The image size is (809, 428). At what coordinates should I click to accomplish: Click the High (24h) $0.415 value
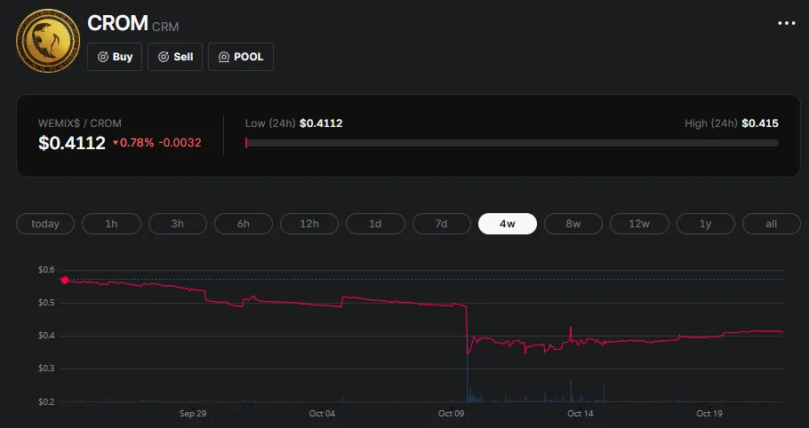[x=760, y=123]
